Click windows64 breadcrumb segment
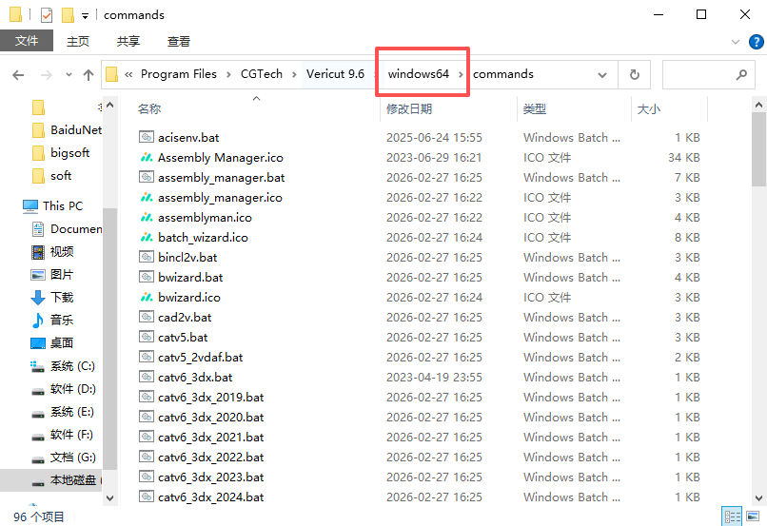Image resolution: width=767 pixels, height=526 pixels. (x=418, y=74)
